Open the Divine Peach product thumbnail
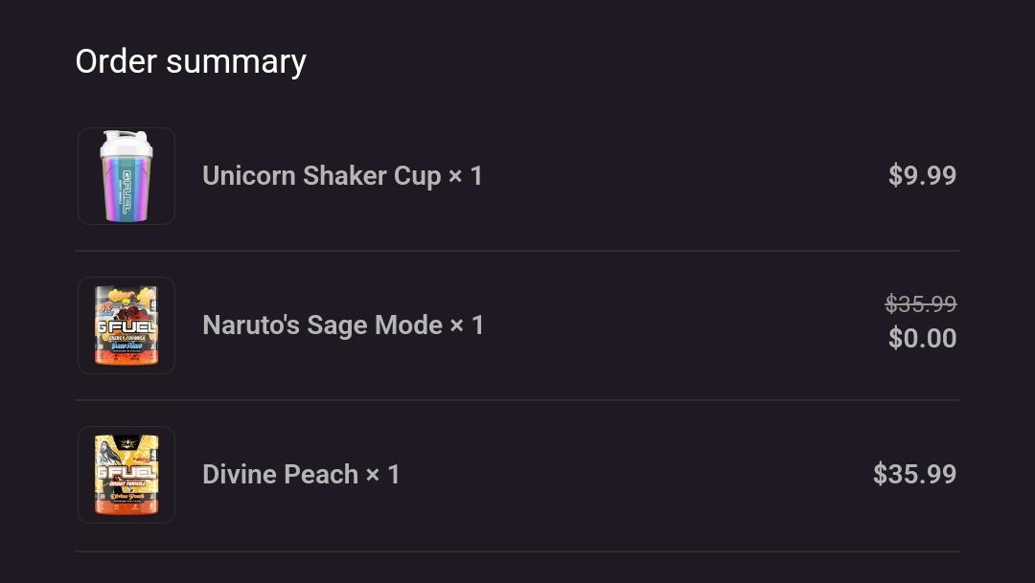This screenshot has width=1035, height=583. click(x=126, y=474)
